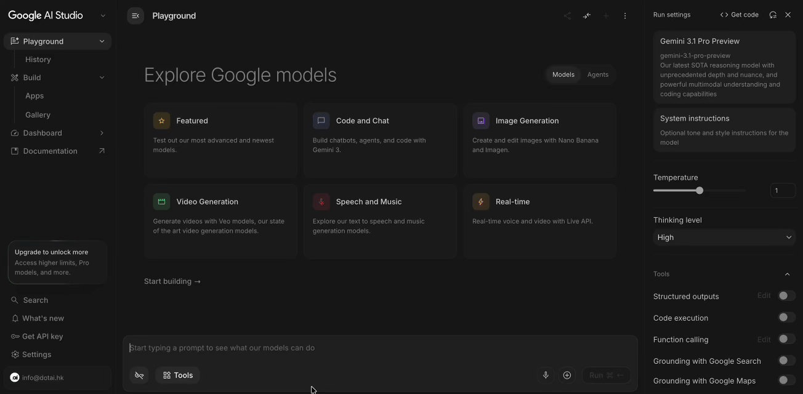Open the Google AI Studio logo dropdown arrow

[103, 16]
